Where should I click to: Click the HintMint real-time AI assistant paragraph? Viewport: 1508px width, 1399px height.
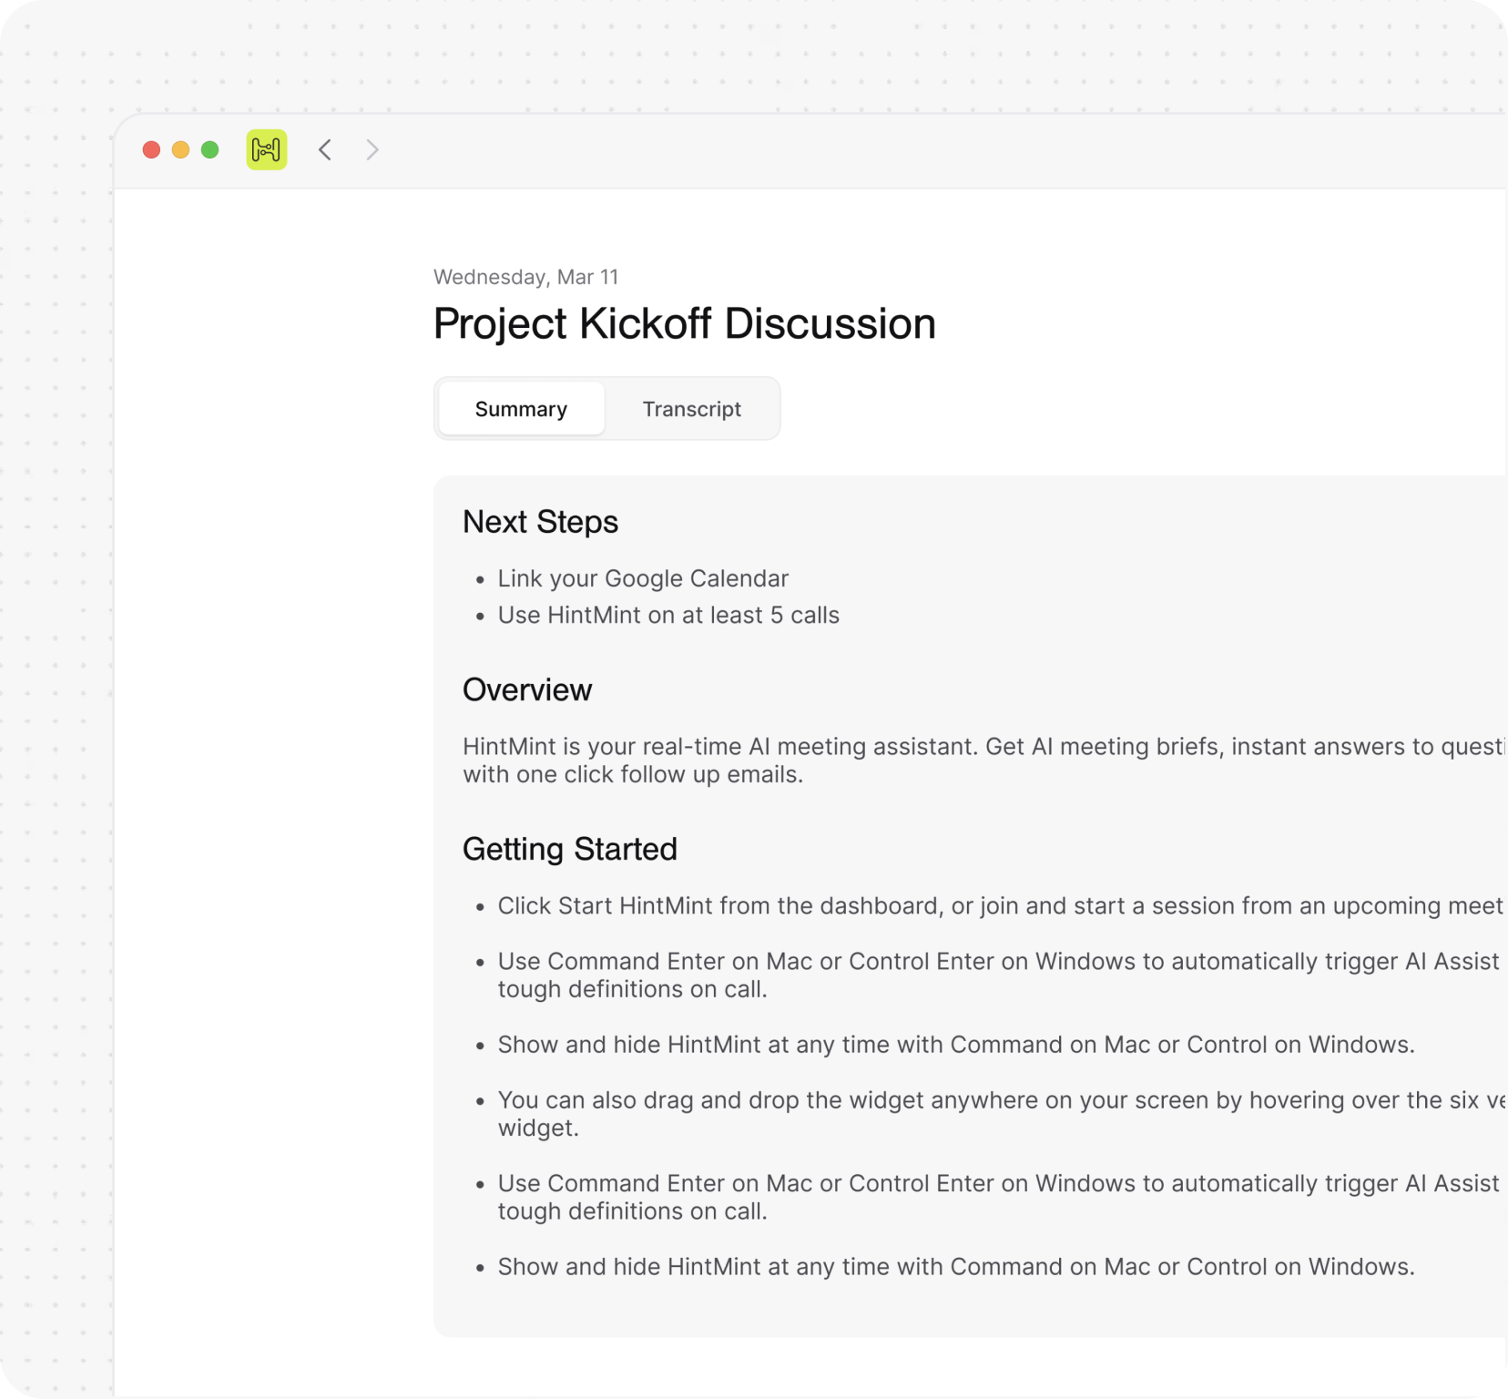click(985, 761)
